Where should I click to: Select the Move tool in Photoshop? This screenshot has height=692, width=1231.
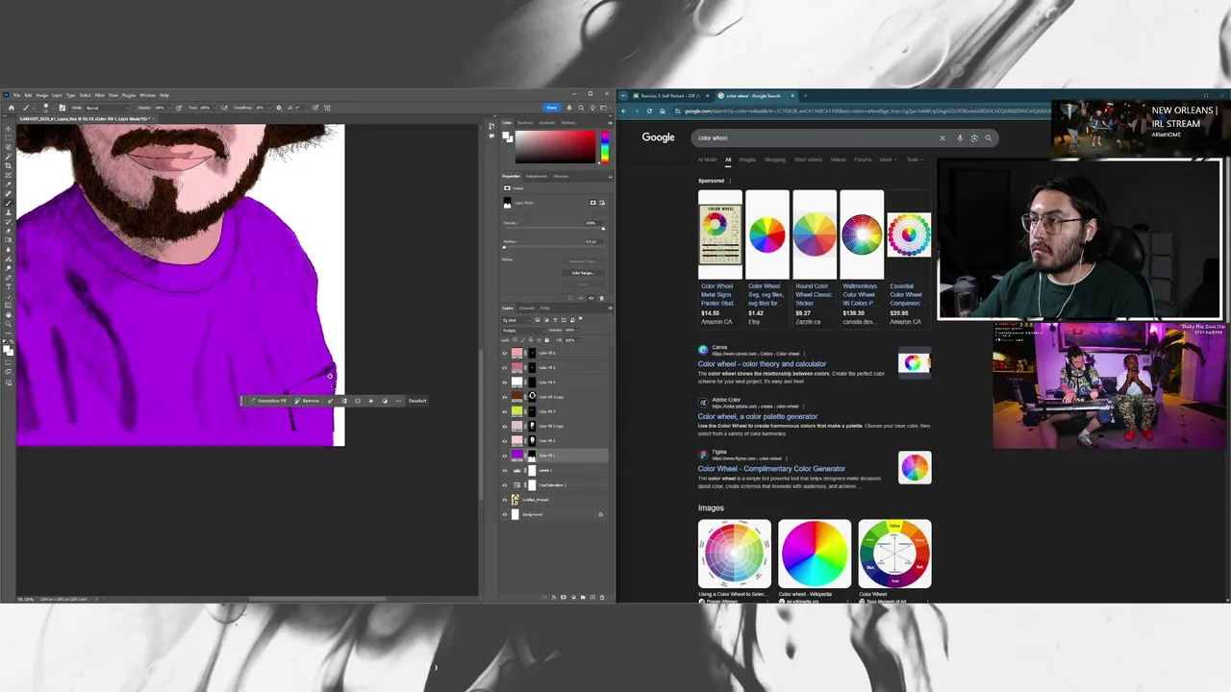(x=9, y=129)
